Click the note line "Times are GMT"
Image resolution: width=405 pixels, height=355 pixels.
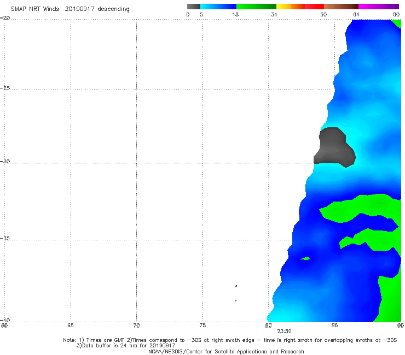(x=106, y=340)
